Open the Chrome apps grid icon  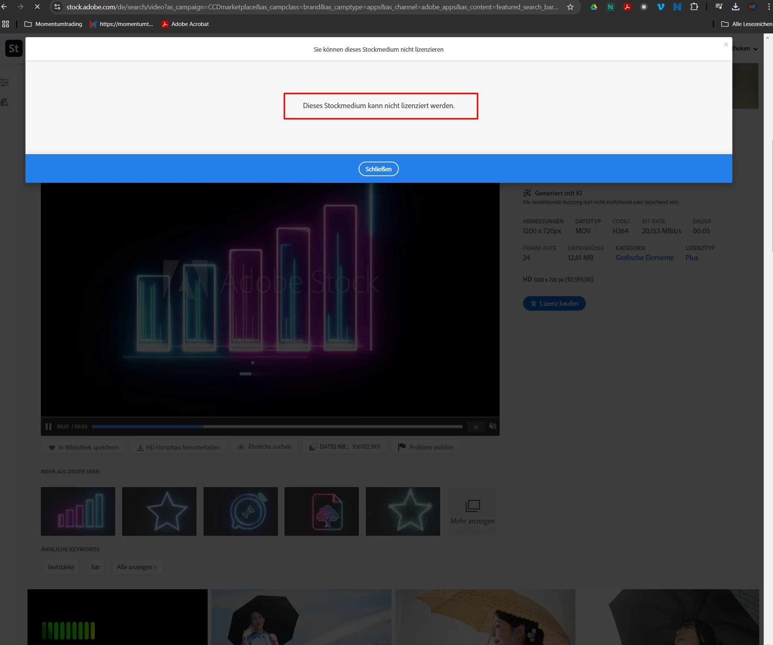click(6, 24)
